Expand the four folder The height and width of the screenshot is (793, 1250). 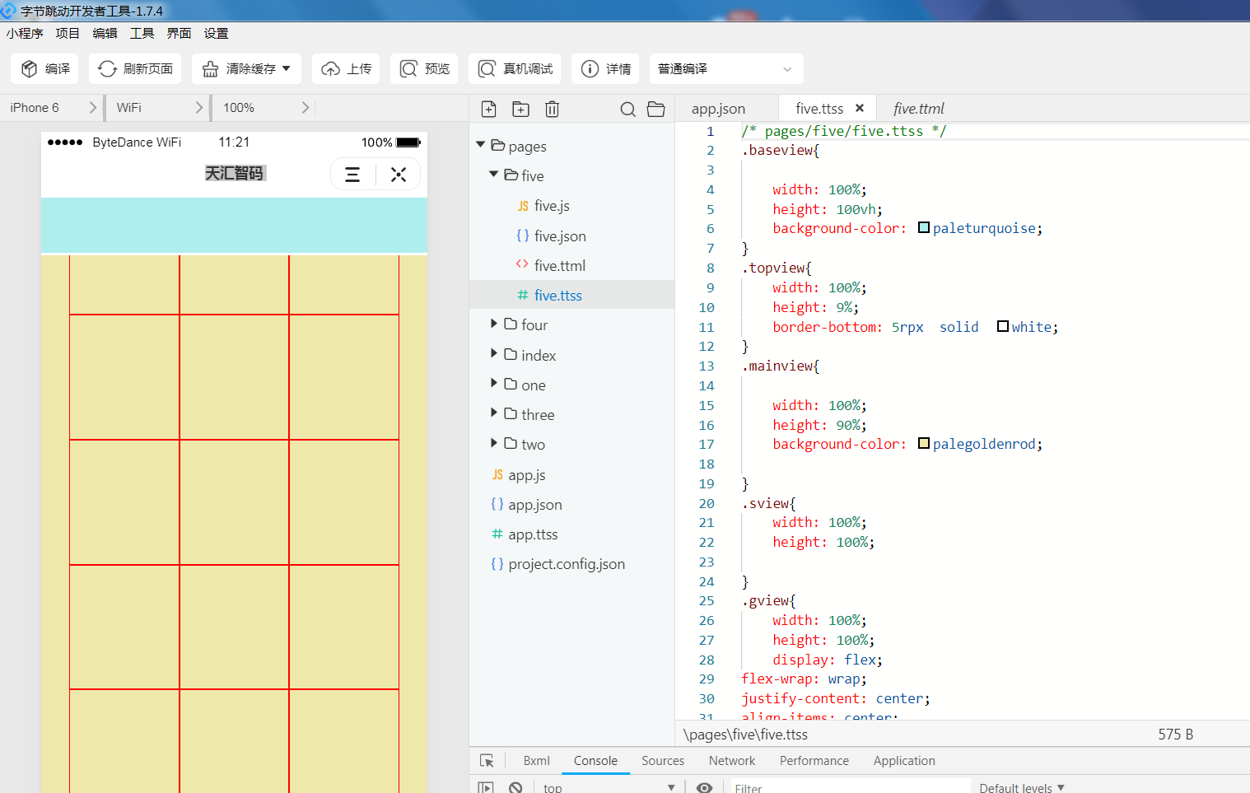[x=494, y=324]
